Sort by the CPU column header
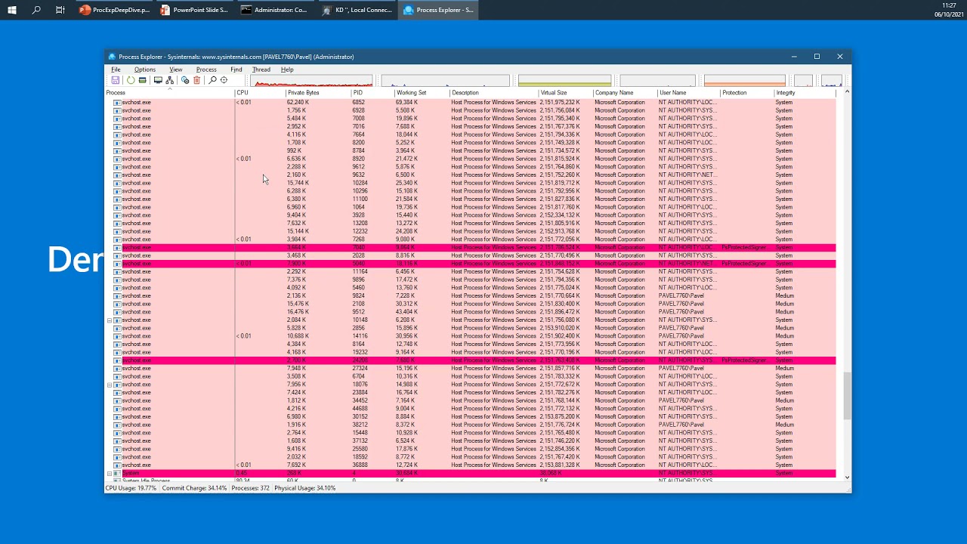Screen dimensions: 967x544 coord(260,93)
